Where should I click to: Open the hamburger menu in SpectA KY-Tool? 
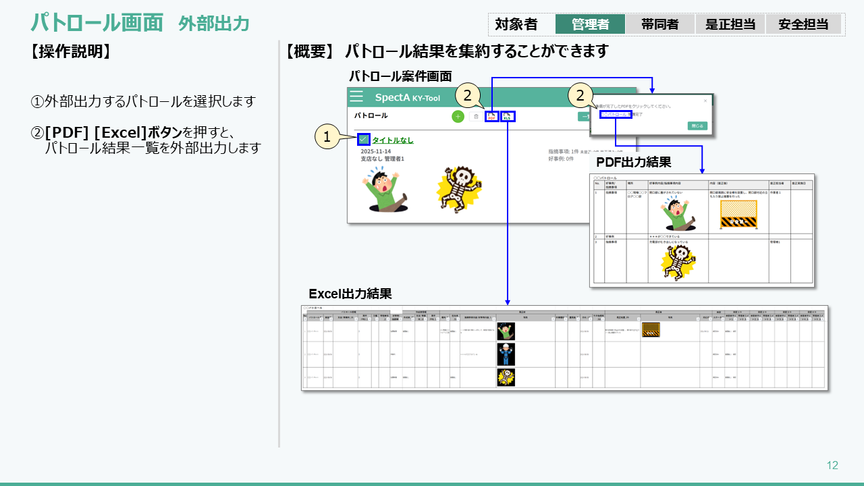click(x=356, y=97)
